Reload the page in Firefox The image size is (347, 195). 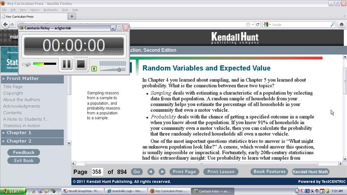[258, 25]
